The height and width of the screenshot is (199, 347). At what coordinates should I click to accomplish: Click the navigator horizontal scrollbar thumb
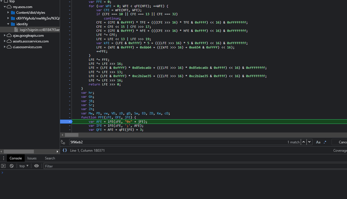[19, 151]
